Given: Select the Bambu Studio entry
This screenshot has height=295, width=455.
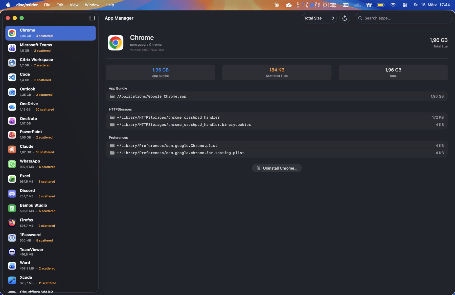Looking at the screenshot, I should (x=51, y=208).
